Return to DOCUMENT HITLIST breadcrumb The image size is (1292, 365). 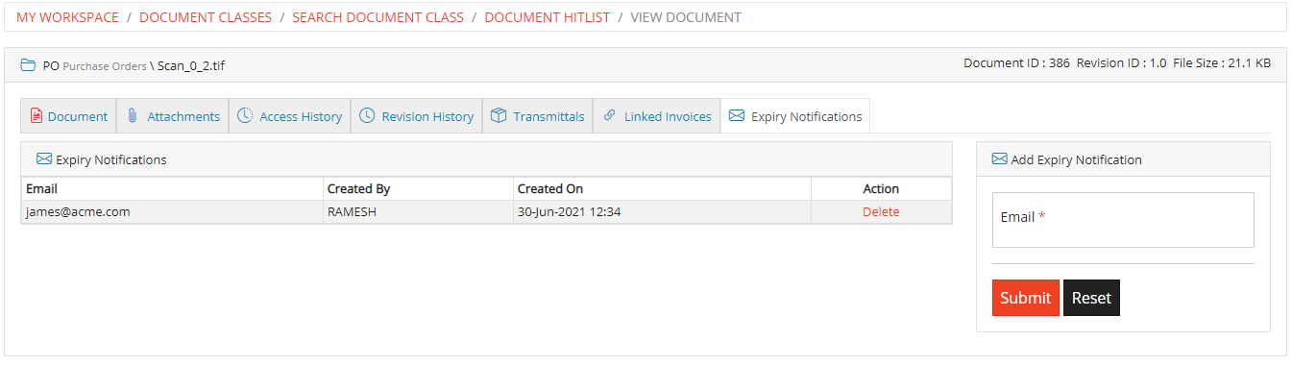[x=548, y=17]
